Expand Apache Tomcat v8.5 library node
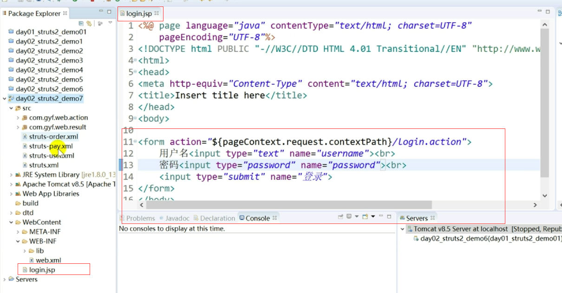 [x=11, y=184]
